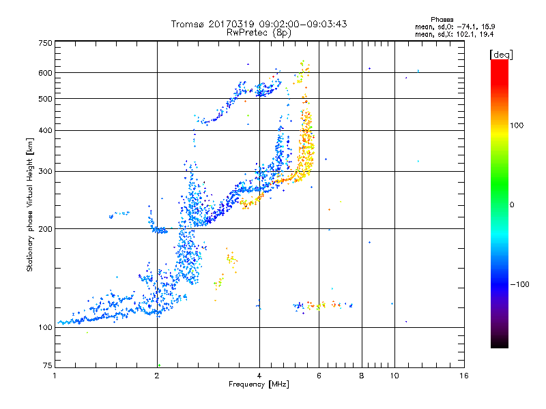Click the 'Frequency [MHz]' axis label
Screen dimensions: 546x409
[259, 384]
